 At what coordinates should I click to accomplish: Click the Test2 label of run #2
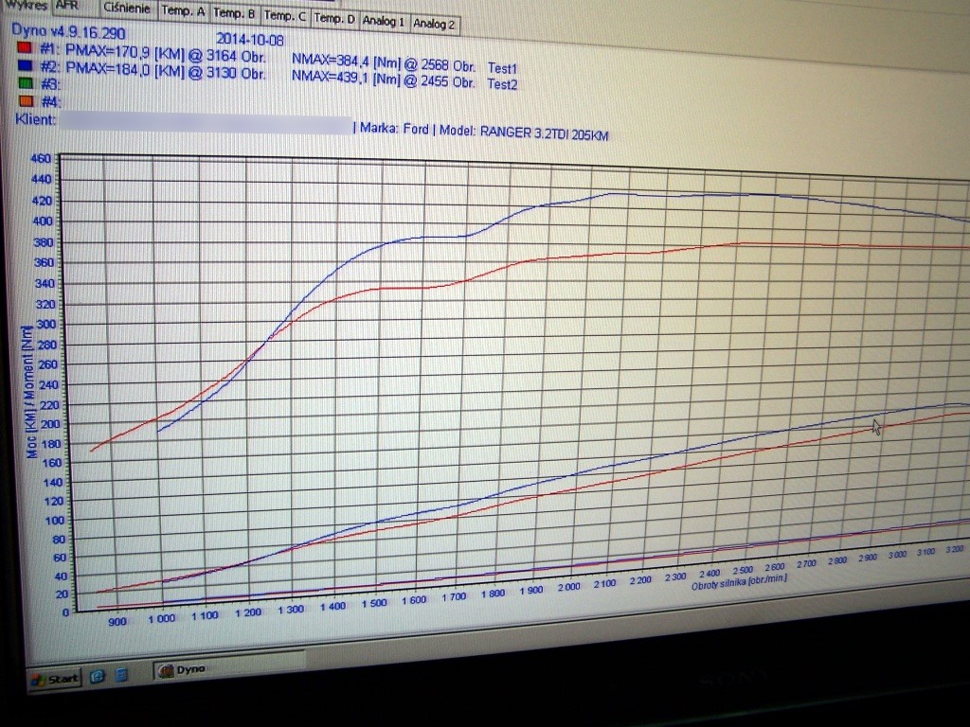coord(503,83)
